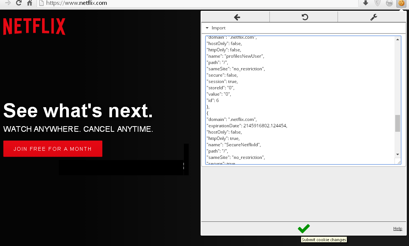Screen dimensions: 409x246
Task: Submit cookie changes with green checkmark
Action: [304, 229]
